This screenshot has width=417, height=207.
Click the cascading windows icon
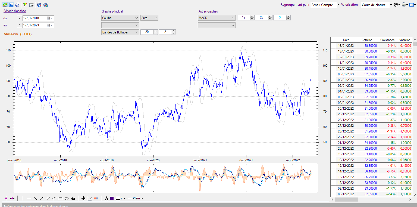tap(17, 5)
